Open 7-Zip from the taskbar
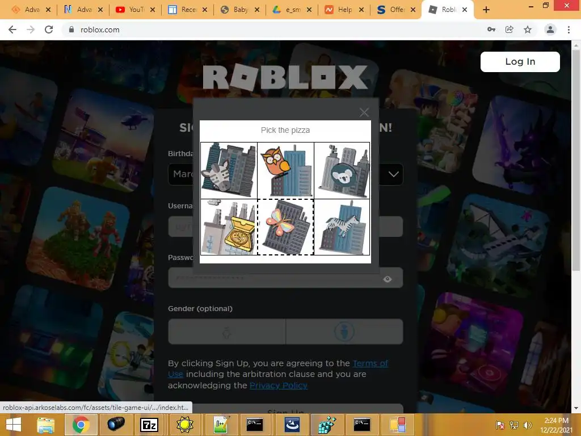Viewport: 581px width, 436px height. (149, 425)
